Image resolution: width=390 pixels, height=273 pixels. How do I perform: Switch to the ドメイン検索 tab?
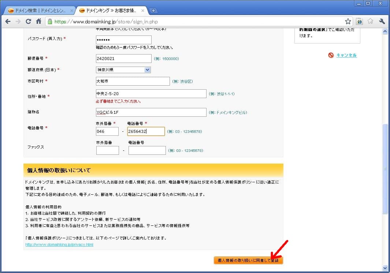pos(40,11)
